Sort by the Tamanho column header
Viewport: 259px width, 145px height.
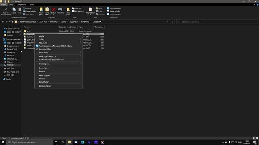[99, 27]
